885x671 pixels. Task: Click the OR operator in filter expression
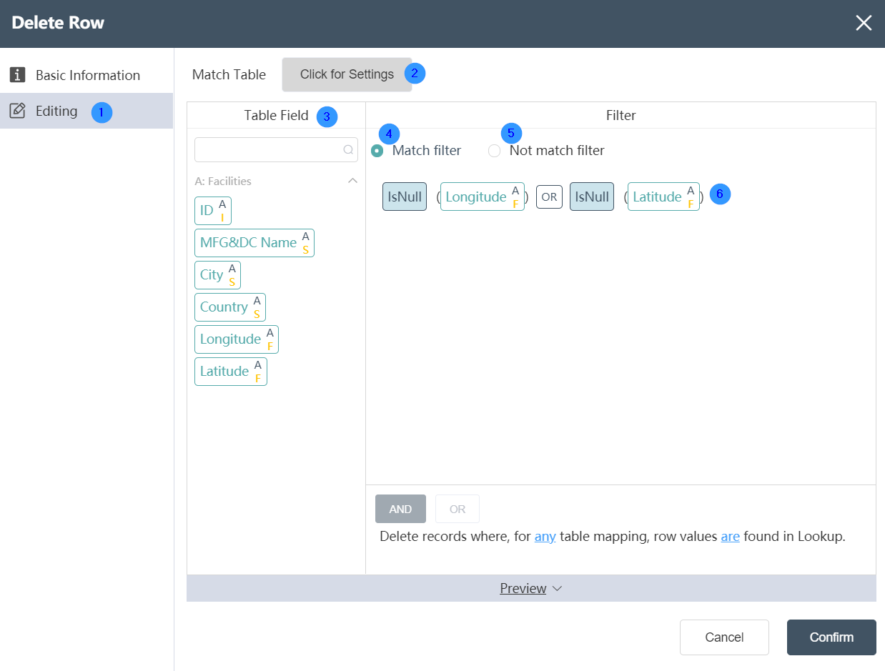point(549,197)
